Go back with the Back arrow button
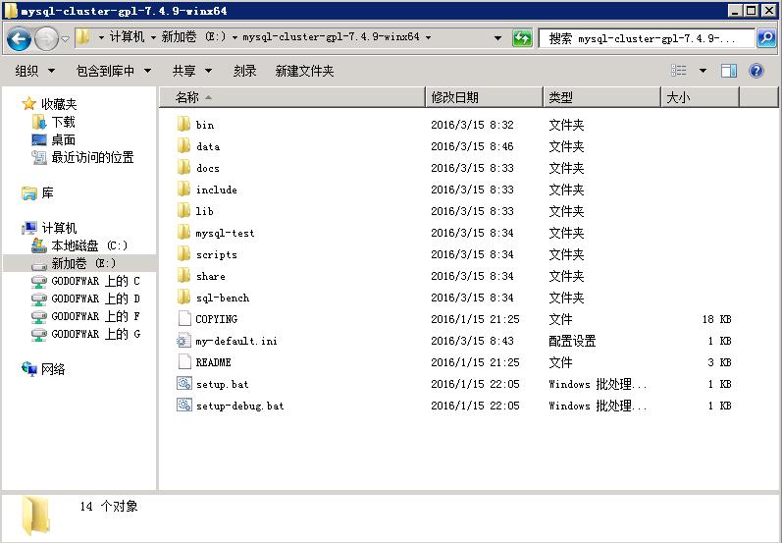Image resolution: width=782 pixels, height=543 pixels. [x=19, y=39]
